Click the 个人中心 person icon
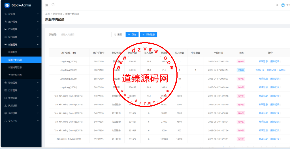 click(x=6, y=121)
